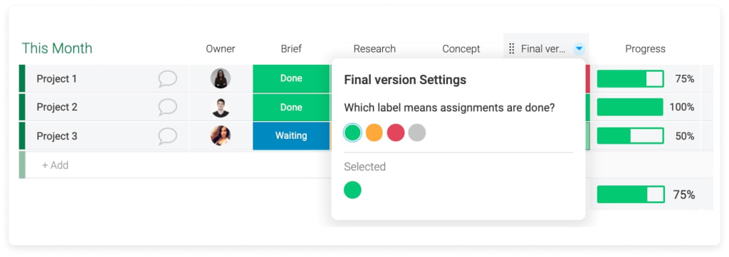The width and height of the screenshot is (729, 257).
Task: Click the Progress column header
Action: tap(645, 49)
